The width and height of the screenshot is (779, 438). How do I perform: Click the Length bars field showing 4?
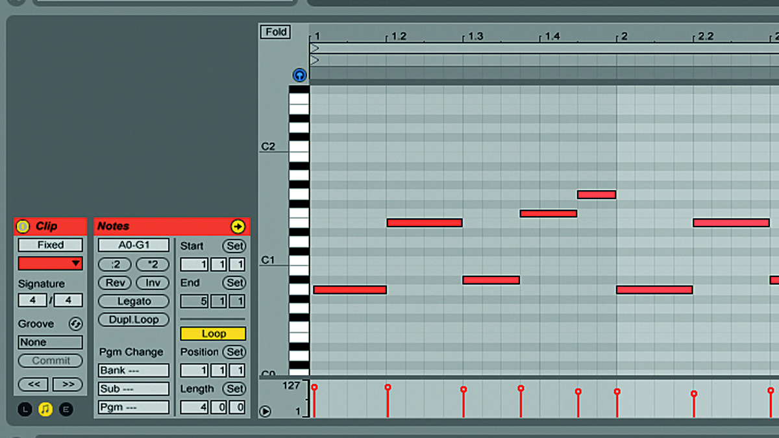[x=194, y=408]
